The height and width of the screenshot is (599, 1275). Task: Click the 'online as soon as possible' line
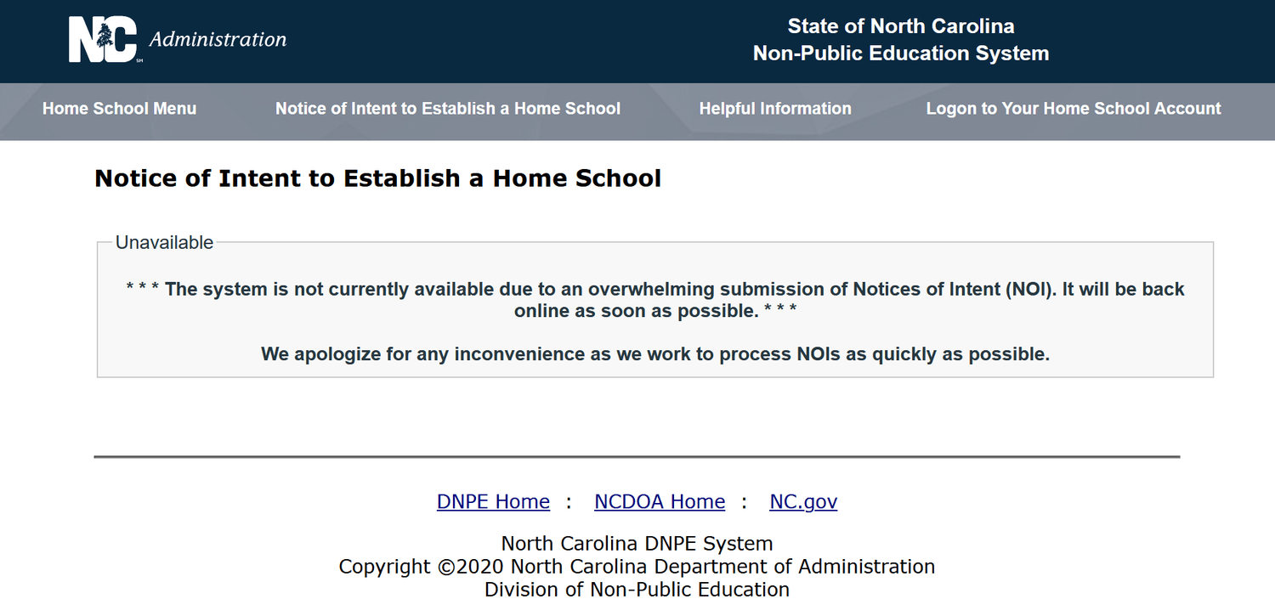point(654,311)
